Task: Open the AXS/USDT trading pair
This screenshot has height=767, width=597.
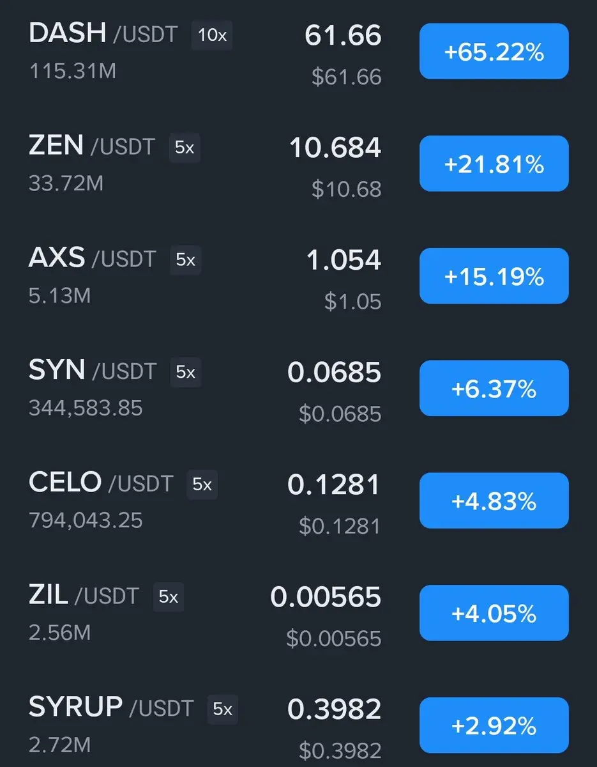Action: click(x=92, y=258)
